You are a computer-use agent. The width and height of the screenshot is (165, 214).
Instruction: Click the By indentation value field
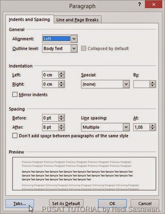(141, 84)
